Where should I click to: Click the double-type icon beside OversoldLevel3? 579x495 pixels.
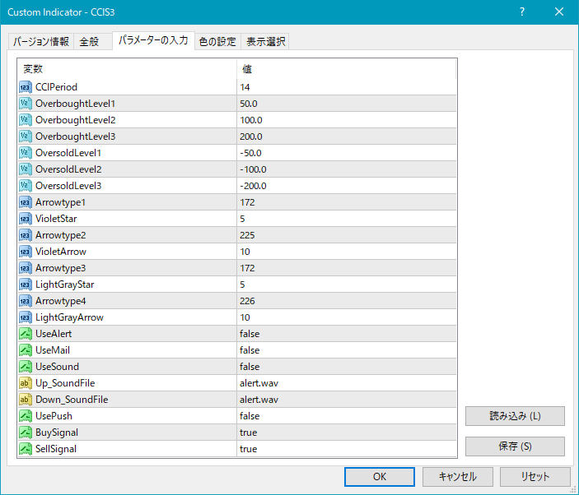(25, 186)
